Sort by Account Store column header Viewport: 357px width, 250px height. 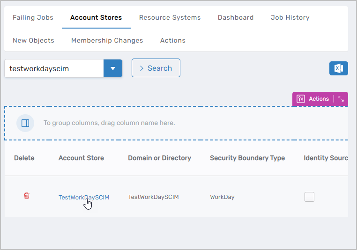coord(81,158)
